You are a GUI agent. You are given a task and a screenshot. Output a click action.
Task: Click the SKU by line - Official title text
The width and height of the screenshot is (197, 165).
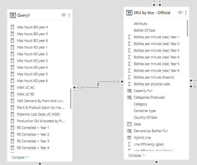(152, 13)
